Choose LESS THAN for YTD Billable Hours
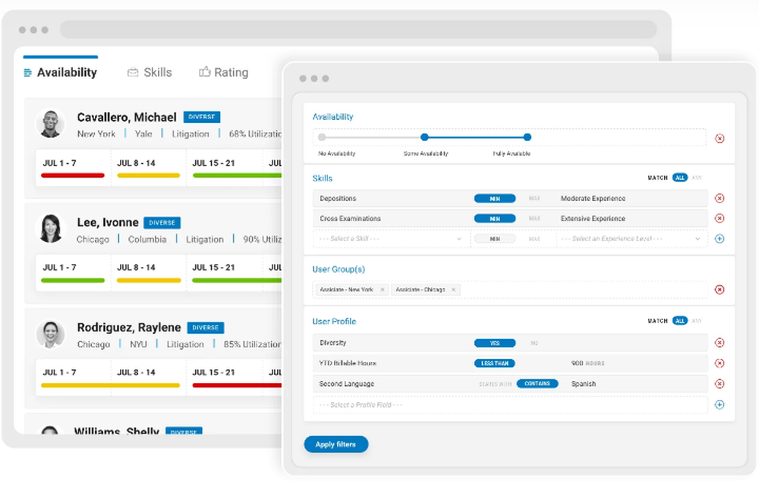The image size is (759, 484). [495, 363]
